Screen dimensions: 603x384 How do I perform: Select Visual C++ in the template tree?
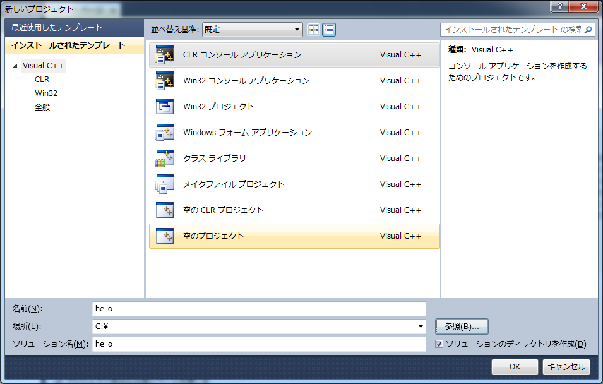tap(43, 66)
